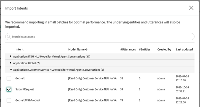Uncheck the SubmitRequest intent checkbox
This screenshot has width=200, height=107.
[x=9, y=89]
